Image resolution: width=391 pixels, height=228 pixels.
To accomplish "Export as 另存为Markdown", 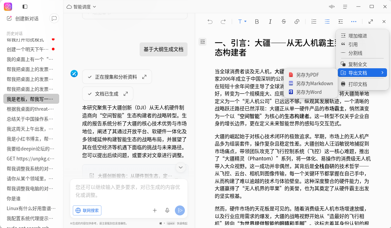I will tap(311, 84).
